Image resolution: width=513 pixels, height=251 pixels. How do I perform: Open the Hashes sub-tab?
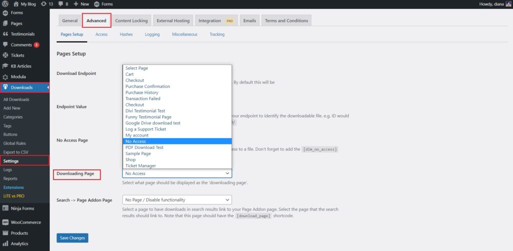tap(126, 34)
